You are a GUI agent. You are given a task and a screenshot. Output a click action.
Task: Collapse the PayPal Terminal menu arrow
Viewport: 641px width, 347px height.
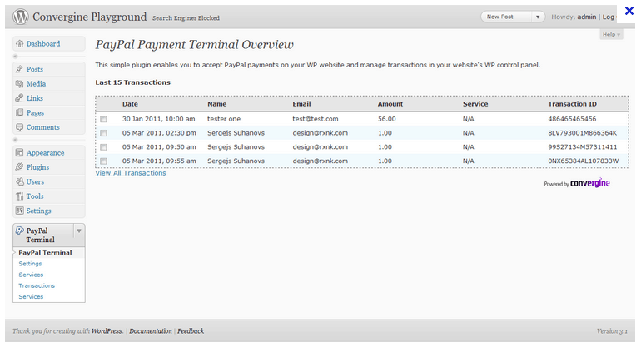(79, 231)
